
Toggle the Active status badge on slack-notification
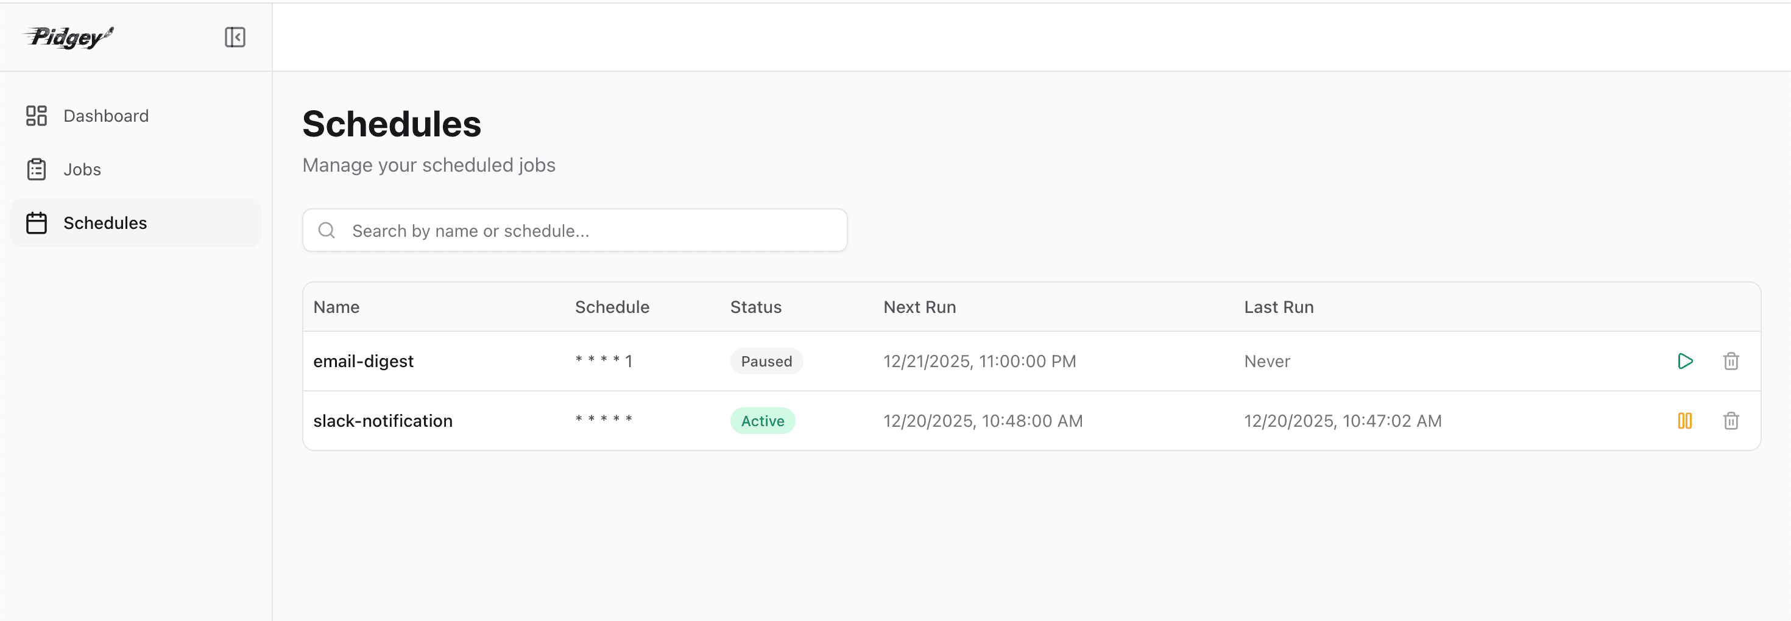tap(762, 420)
